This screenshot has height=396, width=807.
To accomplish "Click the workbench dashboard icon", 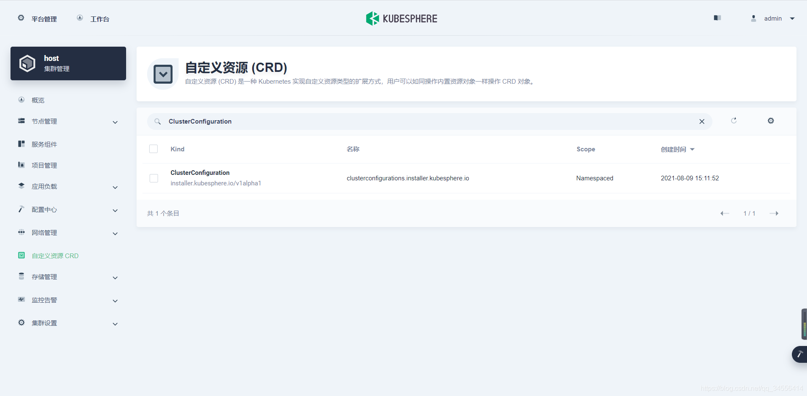I will [x=80, y=18].
